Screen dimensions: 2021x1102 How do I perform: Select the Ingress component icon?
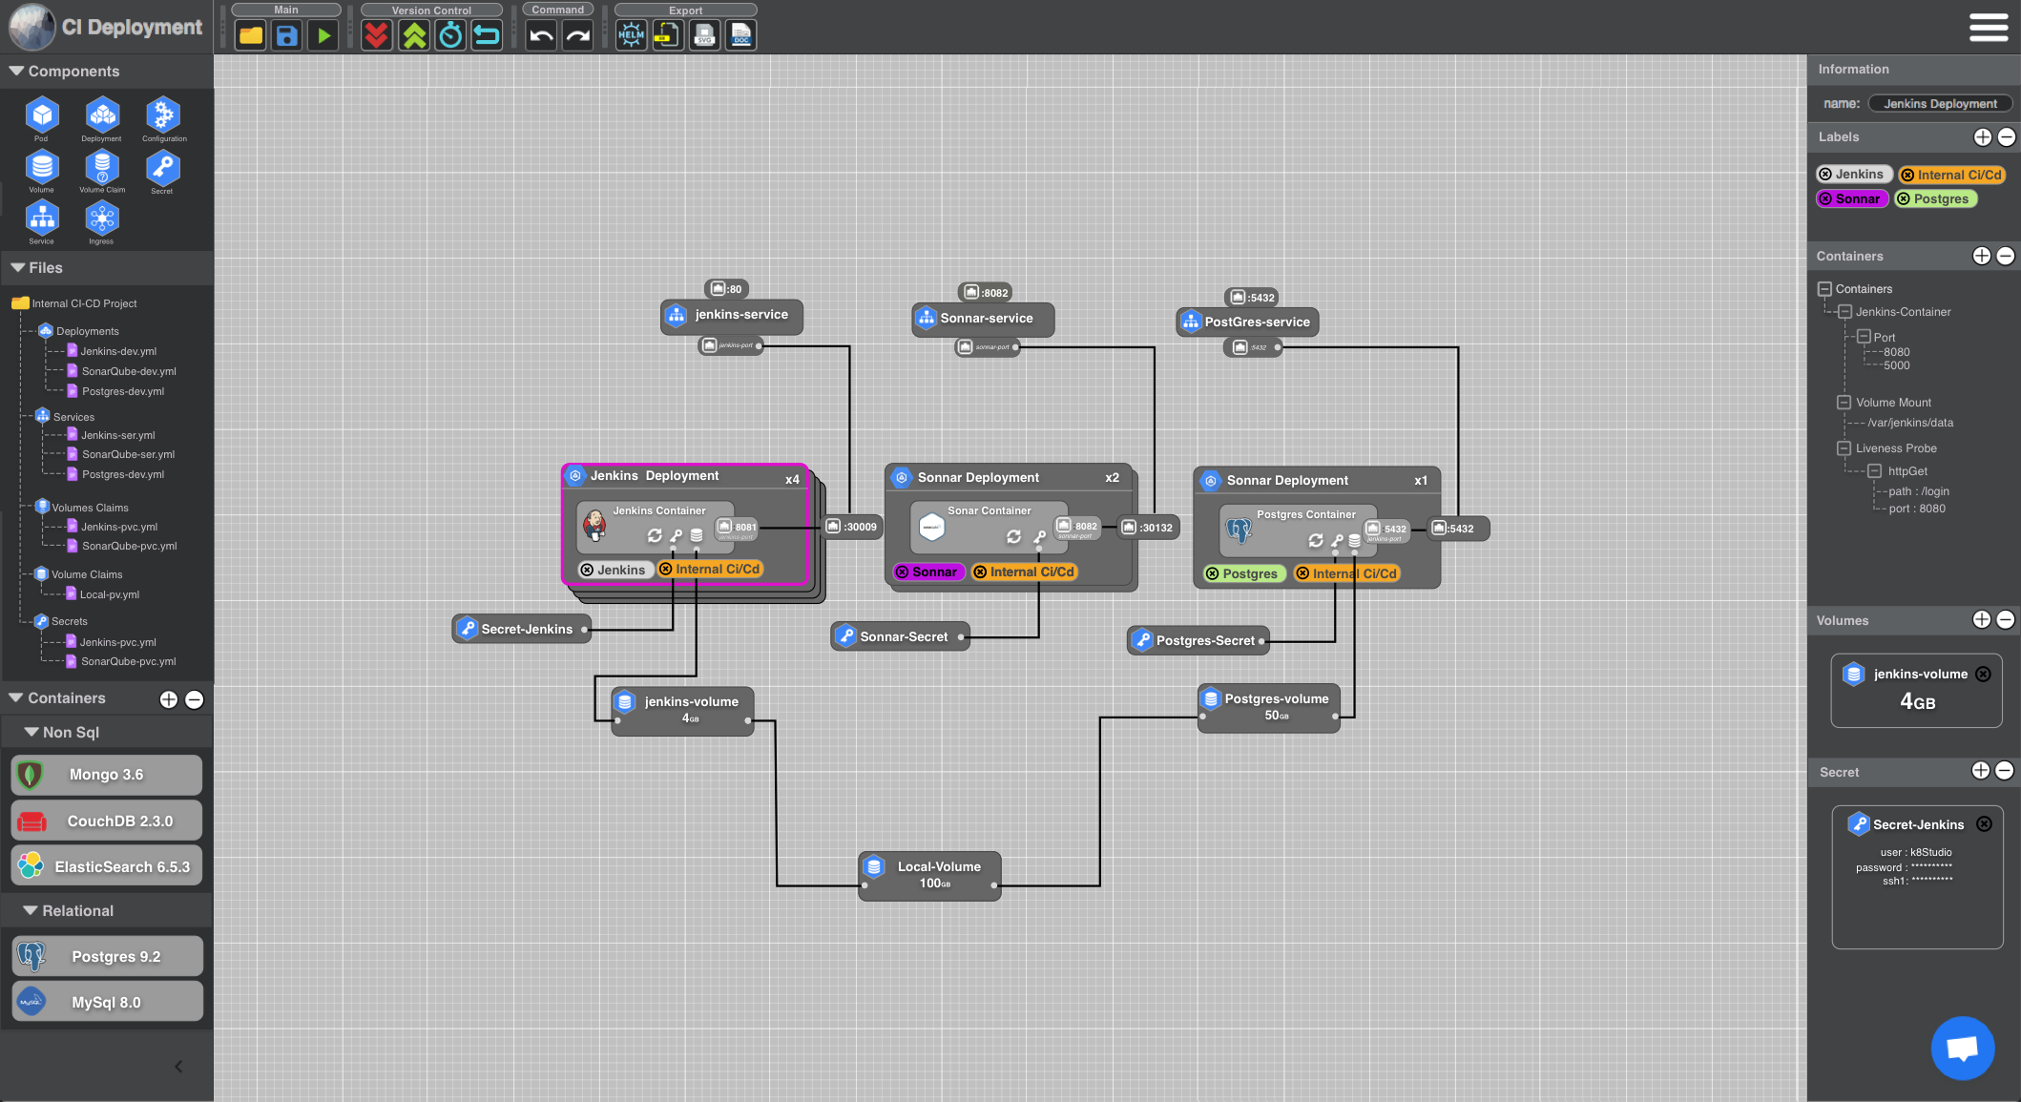pyautogui.click(x=101, y=219)
